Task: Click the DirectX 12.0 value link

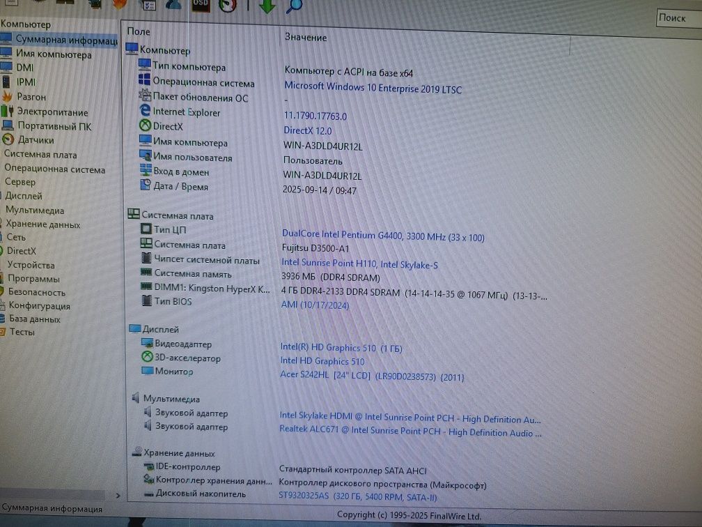Action: click(x=308, y=131)
